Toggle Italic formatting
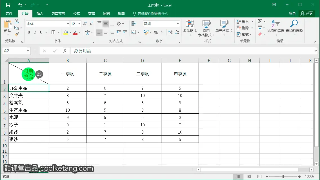Viewport: 320px width, 180px height. tap(35, 32)
